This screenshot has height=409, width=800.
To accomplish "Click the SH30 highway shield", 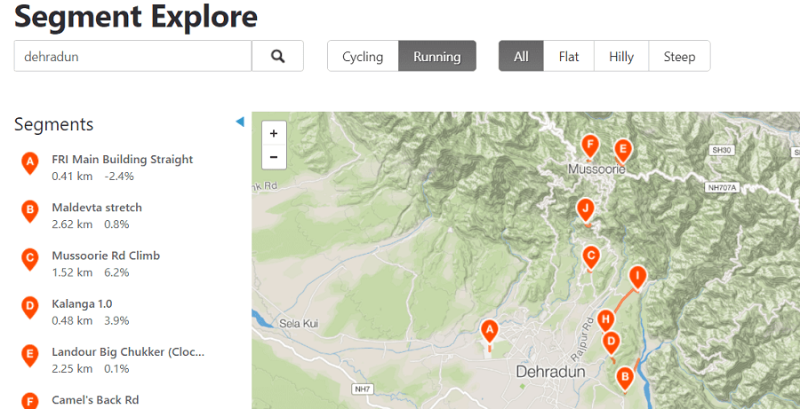I will (x=722, y=150).
